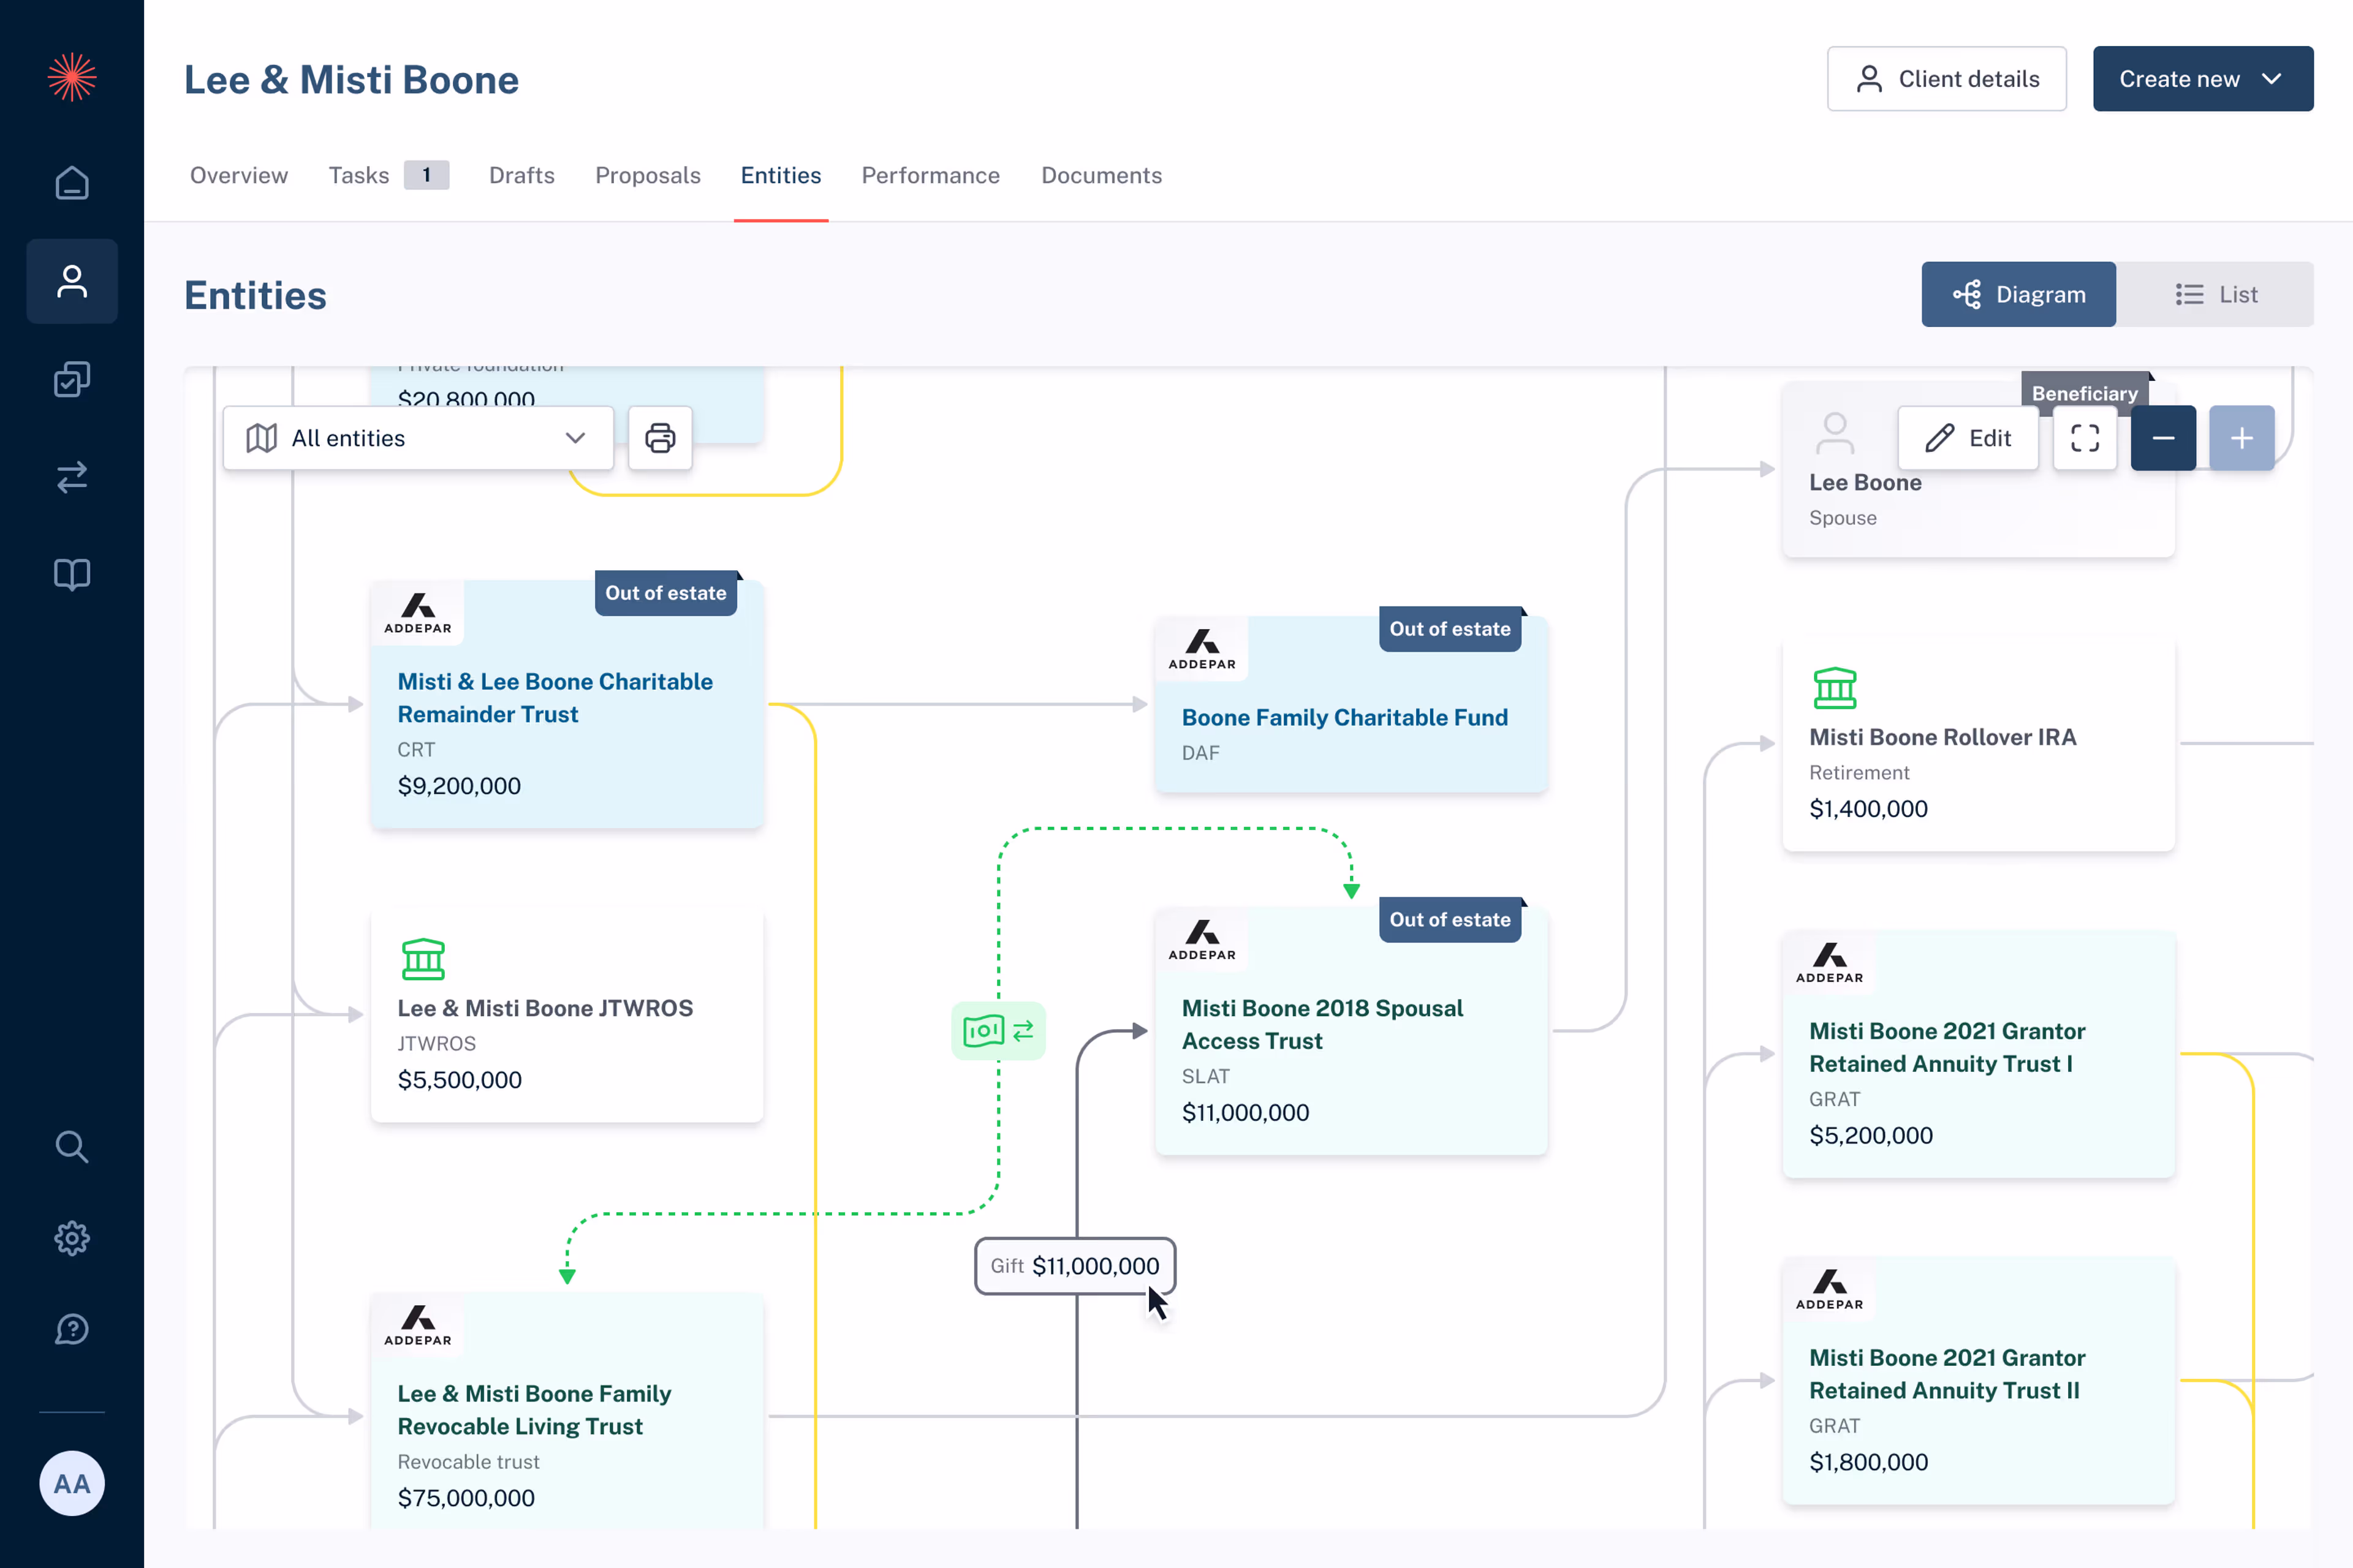This screenshot has height=1568, width=2353.
Task: Expand the Create new menu
Action: (x=2203, y=79)
